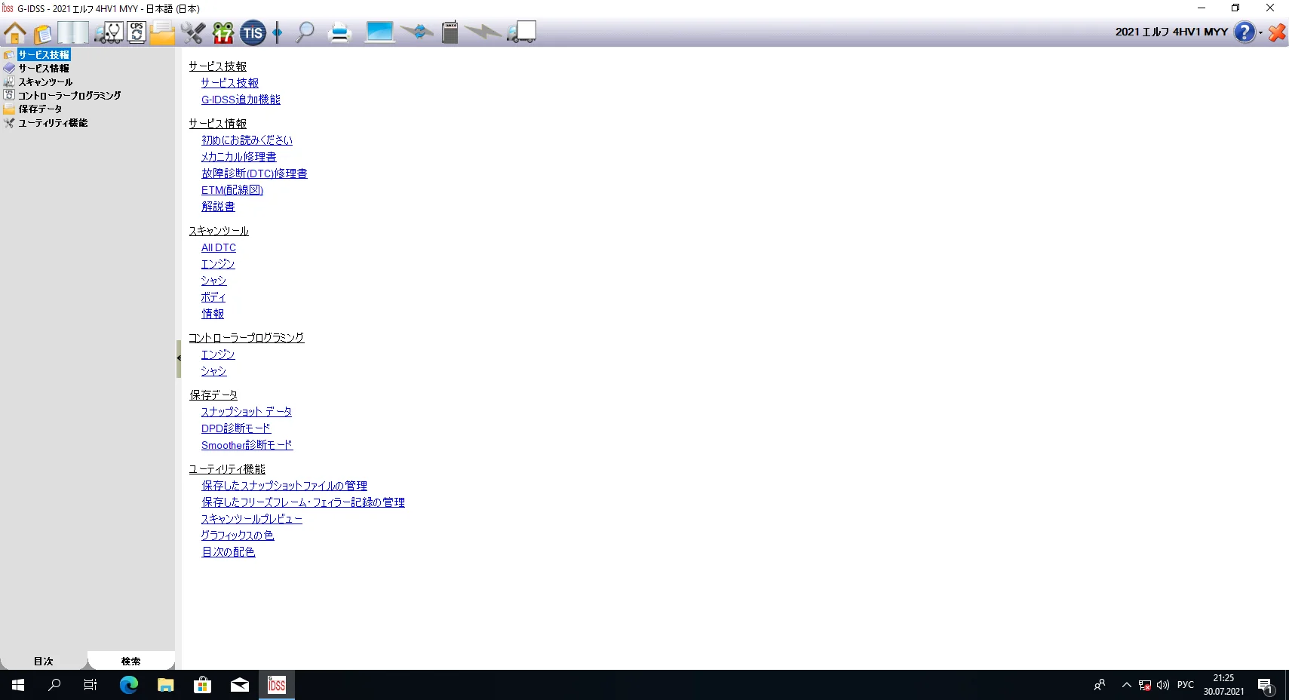Switch to the 目次 tab

coord(43,661)
